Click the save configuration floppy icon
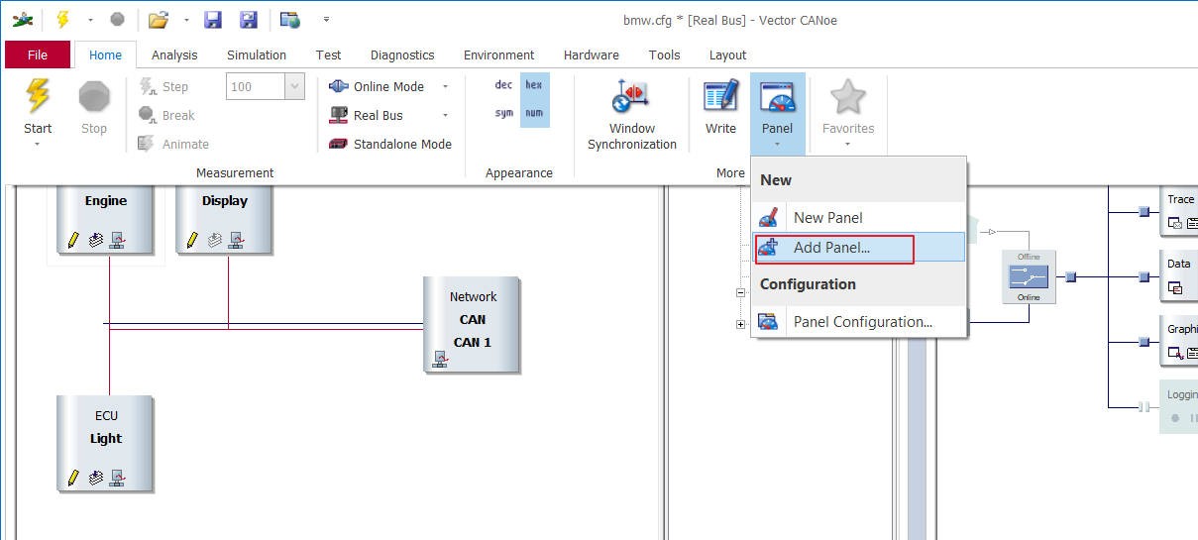This screenshot has width=1198, height=540. 212,19
